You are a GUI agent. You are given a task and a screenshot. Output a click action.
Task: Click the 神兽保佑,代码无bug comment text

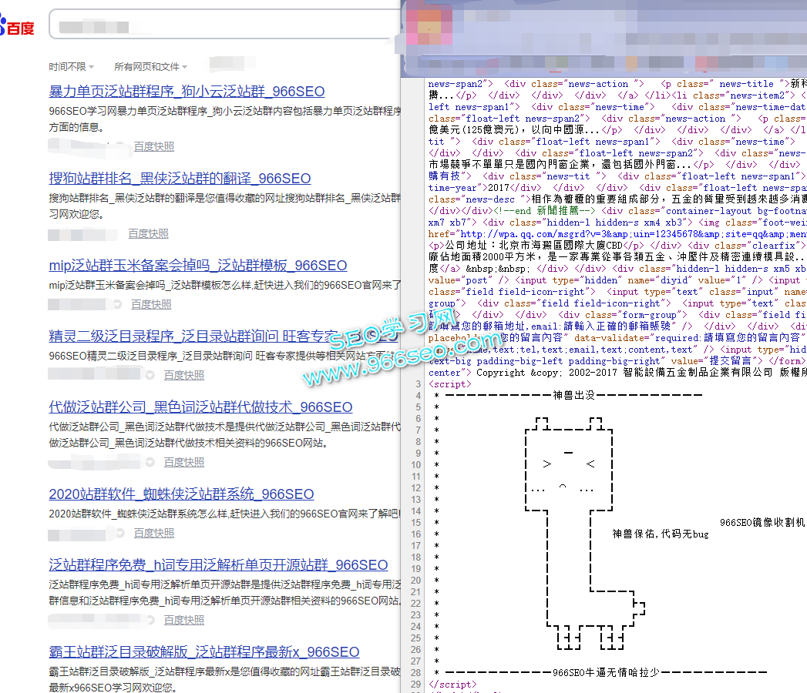click(x=661, y=534)
